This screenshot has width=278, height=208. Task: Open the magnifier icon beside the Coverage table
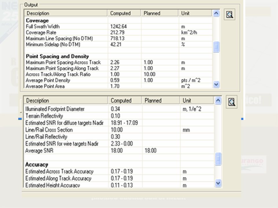229,14
